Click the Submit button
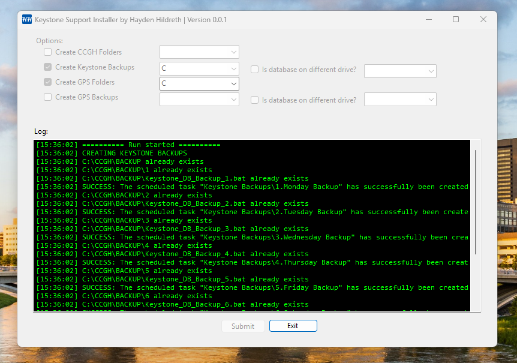Viewport: 517px width, 363px height. pyautogui.click(x=243, y=326)
